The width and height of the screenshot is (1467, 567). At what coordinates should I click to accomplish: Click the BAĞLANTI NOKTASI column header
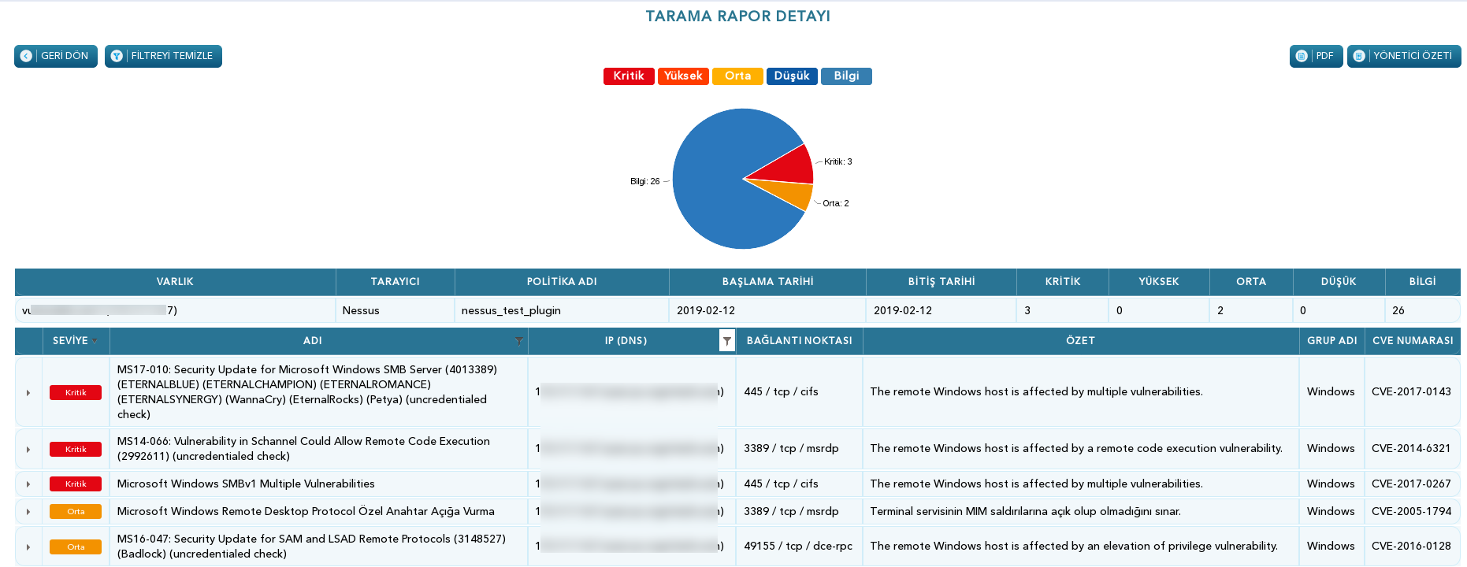800,341
